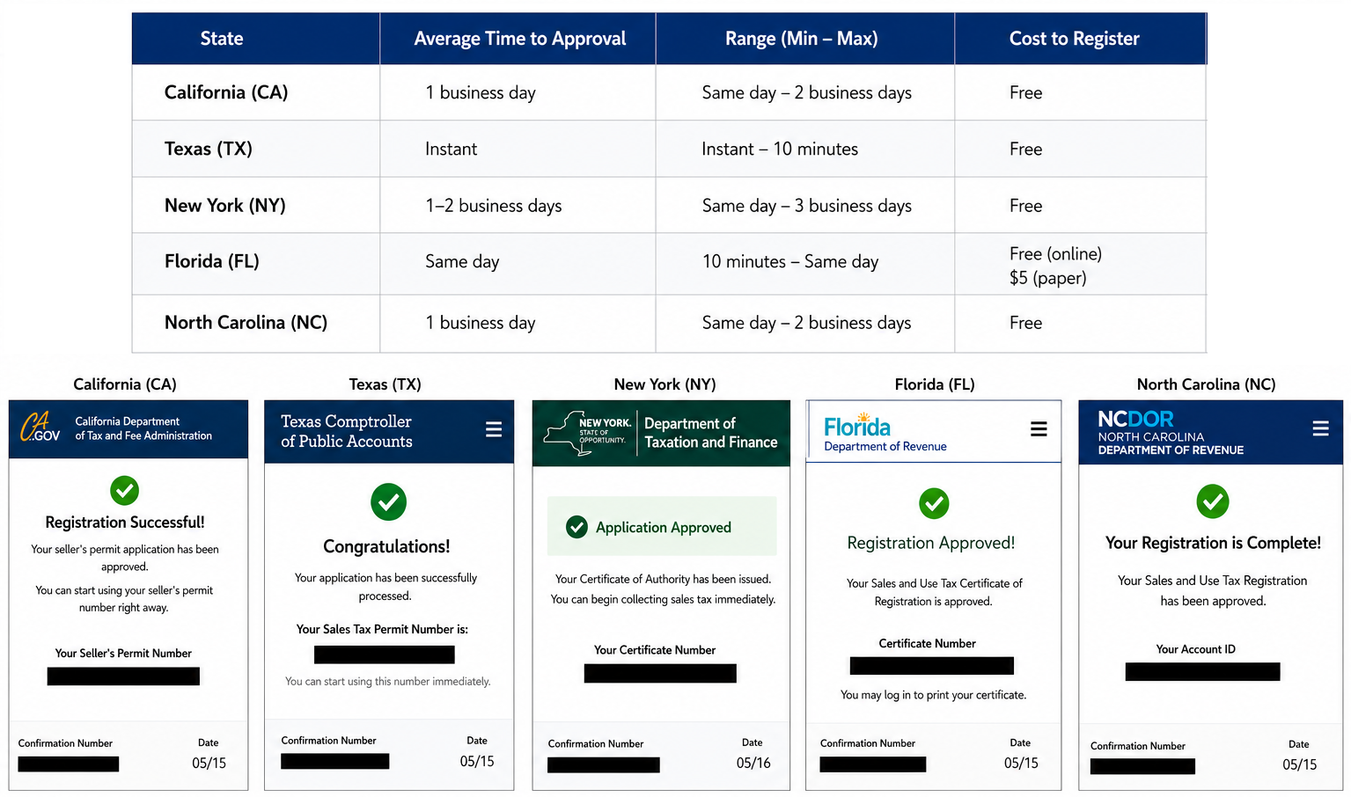This screenshot has width=1351, height=797.
Task: Open the Texas Comptroller hamburger menu
Action: coord(494,429)
